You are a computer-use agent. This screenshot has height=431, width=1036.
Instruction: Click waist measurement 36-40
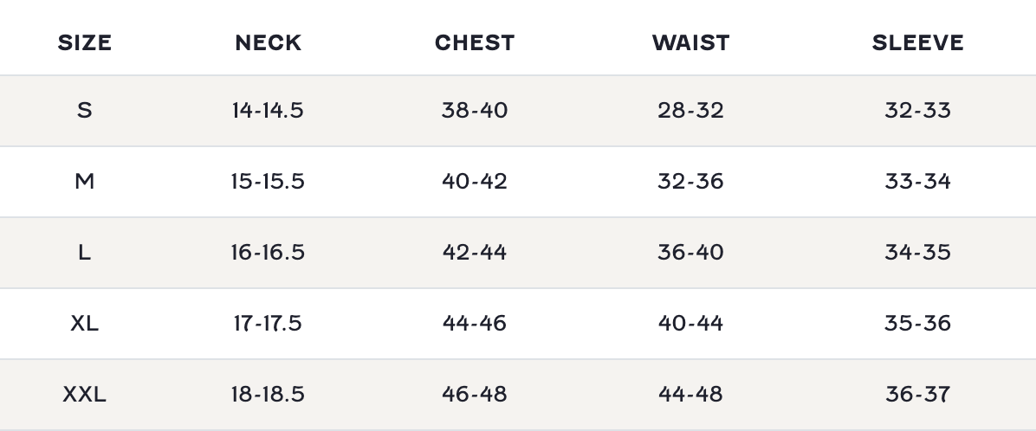click(690, 253)
